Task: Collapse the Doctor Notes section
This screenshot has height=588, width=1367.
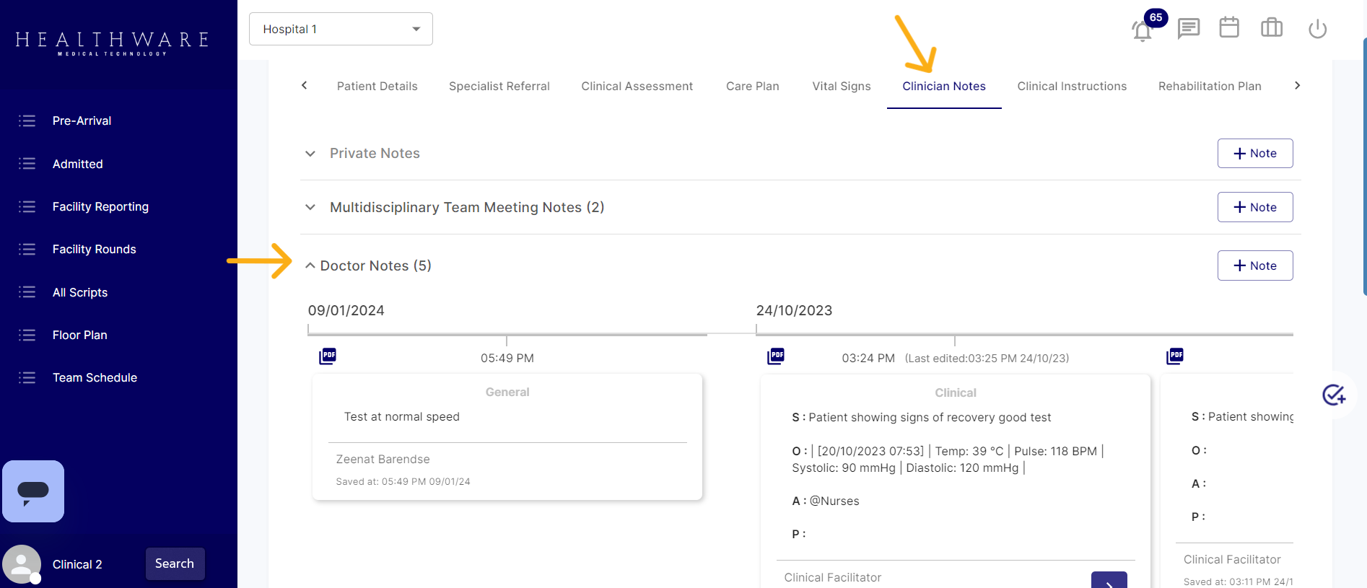Action: click(x=310, y=266)
